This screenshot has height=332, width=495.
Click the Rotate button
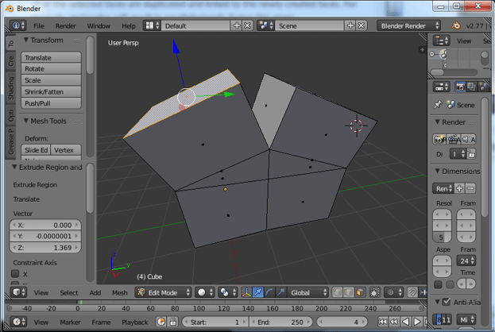pyautogui.click(x=51, y=69)
